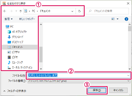Click the app icon in title bar
This screenshot has width=132, height=96.
pos(4,3)
